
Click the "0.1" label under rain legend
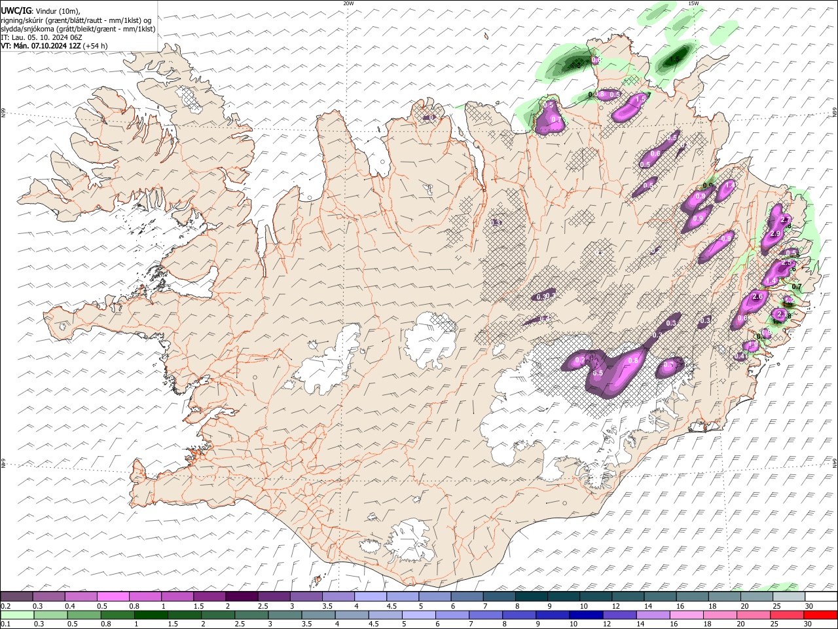pos(5,624)
